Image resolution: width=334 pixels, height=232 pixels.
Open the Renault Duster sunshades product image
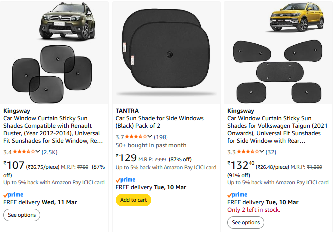54,51
